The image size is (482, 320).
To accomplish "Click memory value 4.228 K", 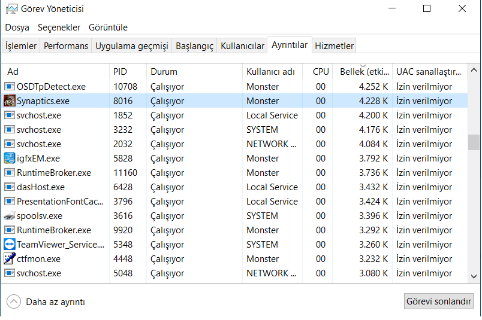I will click(373, 101).
